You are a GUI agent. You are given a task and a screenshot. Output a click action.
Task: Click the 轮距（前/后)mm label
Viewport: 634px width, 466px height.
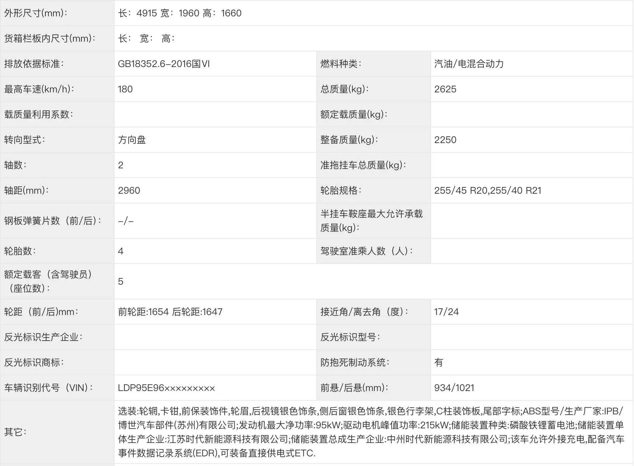click(41, 312)
